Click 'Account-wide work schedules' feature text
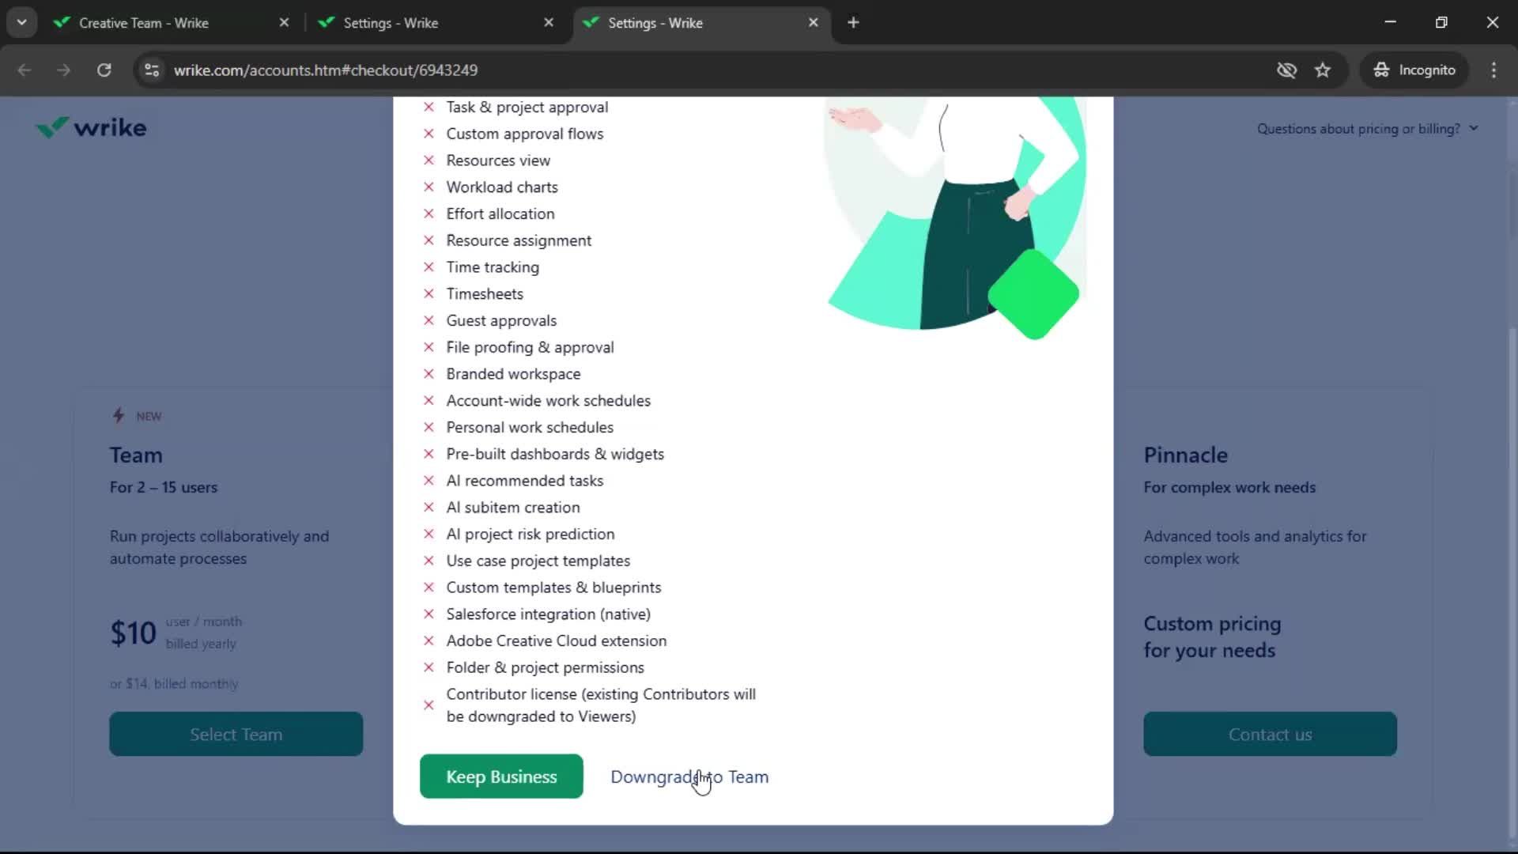 [x=549, y=400]
